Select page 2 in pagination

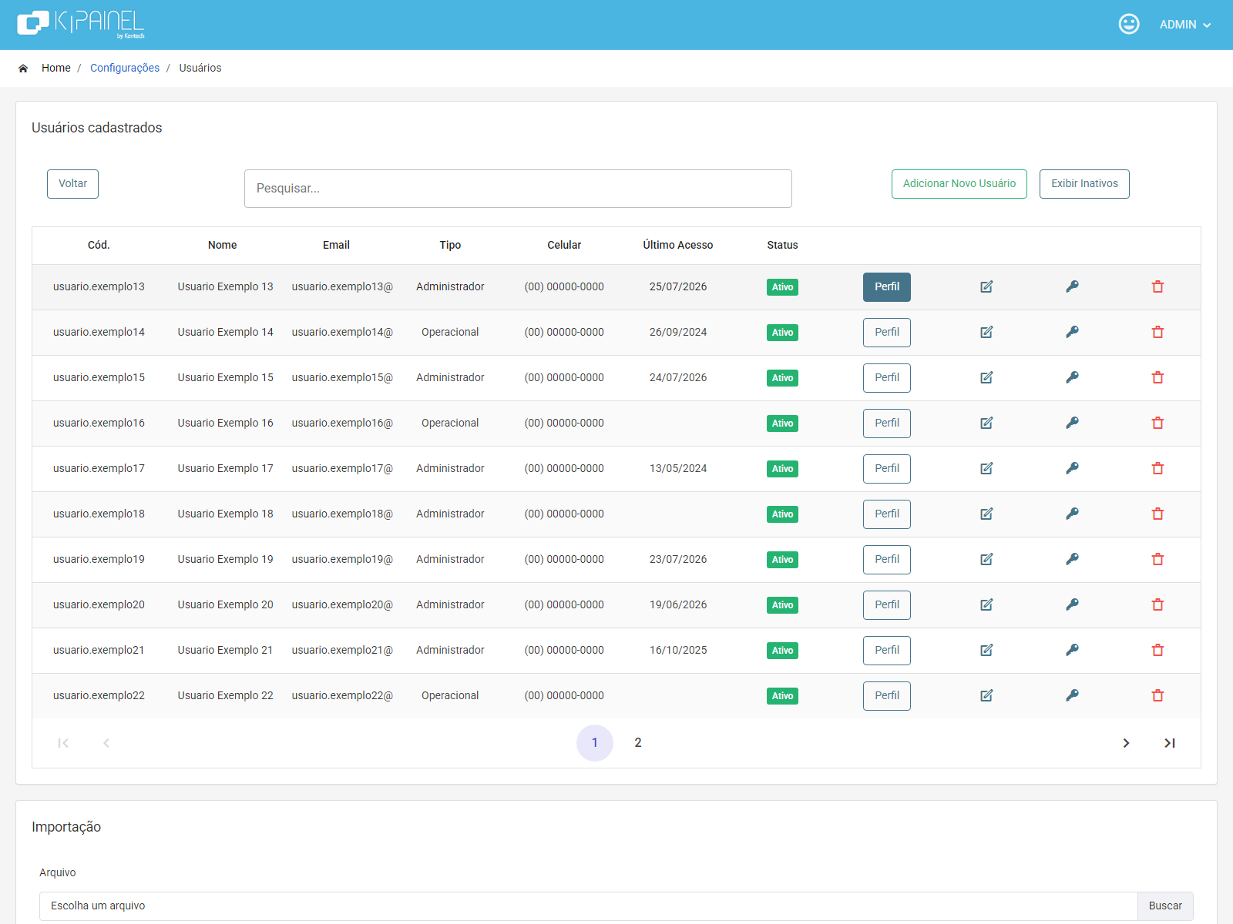(638, 743)
